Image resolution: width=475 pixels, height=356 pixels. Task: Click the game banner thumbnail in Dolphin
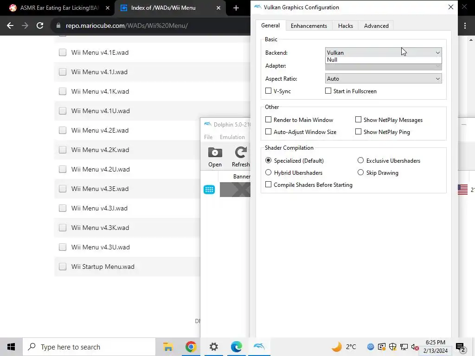(235, 190)
